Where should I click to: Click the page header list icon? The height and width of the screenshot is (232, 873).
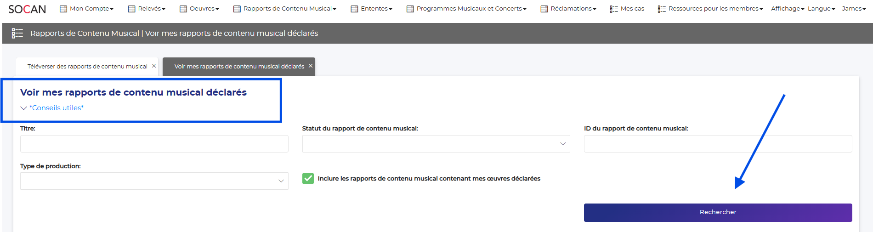pyautogui.click(x=17, y=33)
